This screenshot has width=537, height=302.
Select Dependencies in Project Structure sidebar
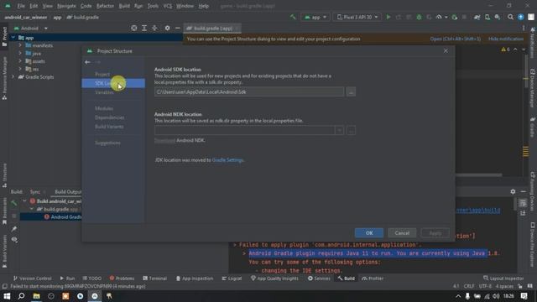(x=110, y=117)
